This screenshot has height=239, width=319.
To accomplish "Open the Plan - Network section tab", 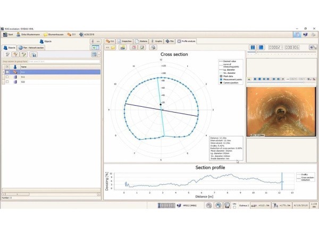I will (x=31, y=47).
